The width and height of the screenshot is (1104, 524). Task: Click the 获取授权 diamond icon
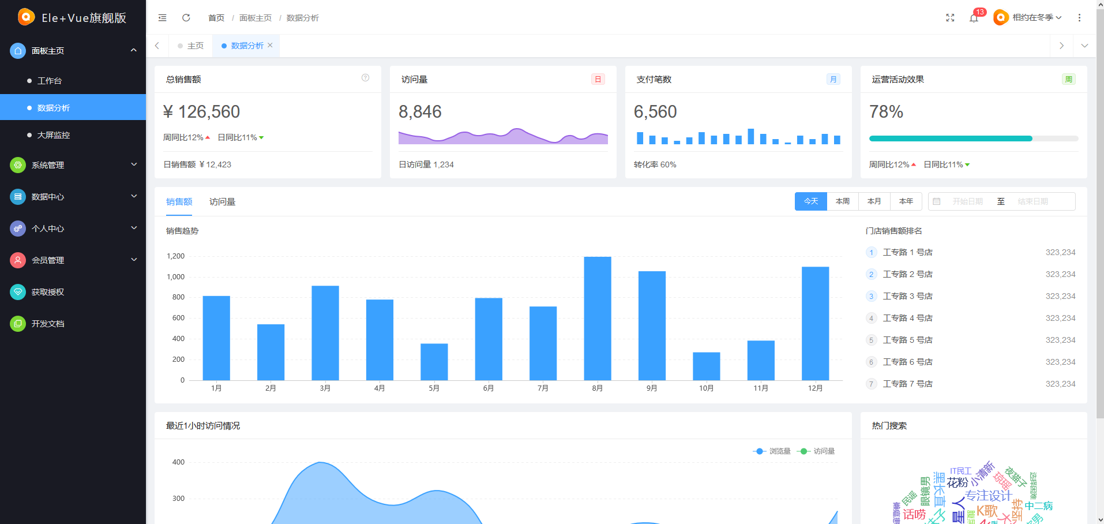coord(18,292)
